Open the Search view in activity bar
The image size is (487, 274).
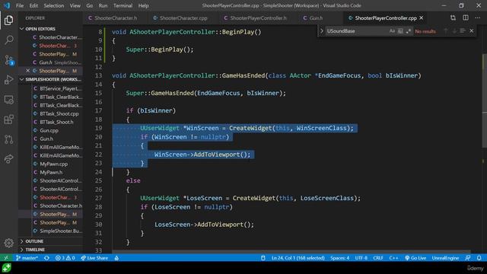(8, 40)
